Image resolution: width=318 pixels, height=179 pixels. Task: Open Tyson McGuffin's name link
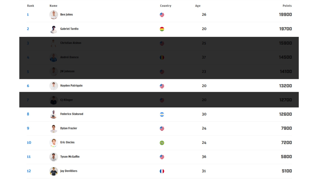(70, 157)
